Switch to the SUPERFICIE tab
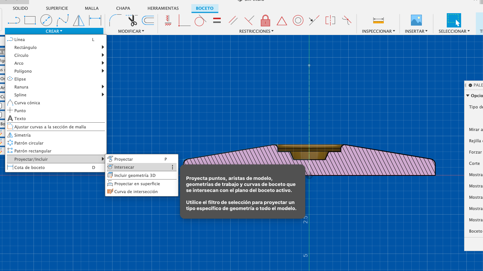483x271 pixels. [57, 8]
